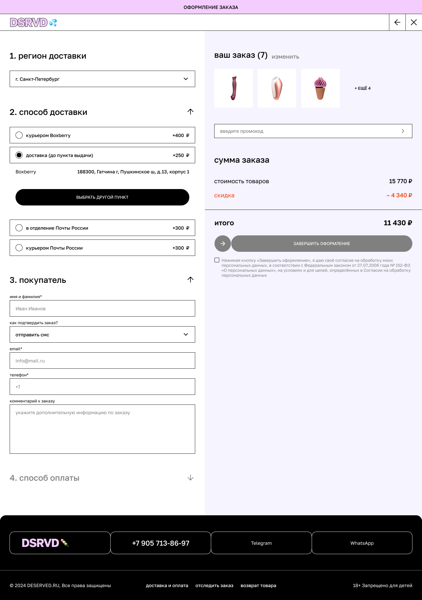Click the promo code apply arrow
Image resolution: width=422 pixels, height=600 pixels.
coord(403,131)
